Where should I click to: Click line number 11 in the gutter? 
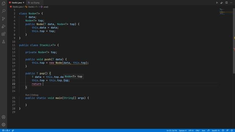click(14, 45)
